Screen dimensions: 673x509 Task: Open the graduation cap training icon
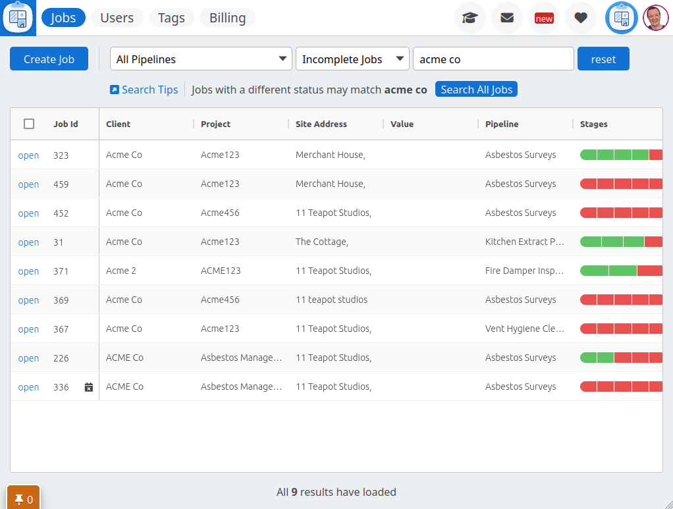pos(470,18)
